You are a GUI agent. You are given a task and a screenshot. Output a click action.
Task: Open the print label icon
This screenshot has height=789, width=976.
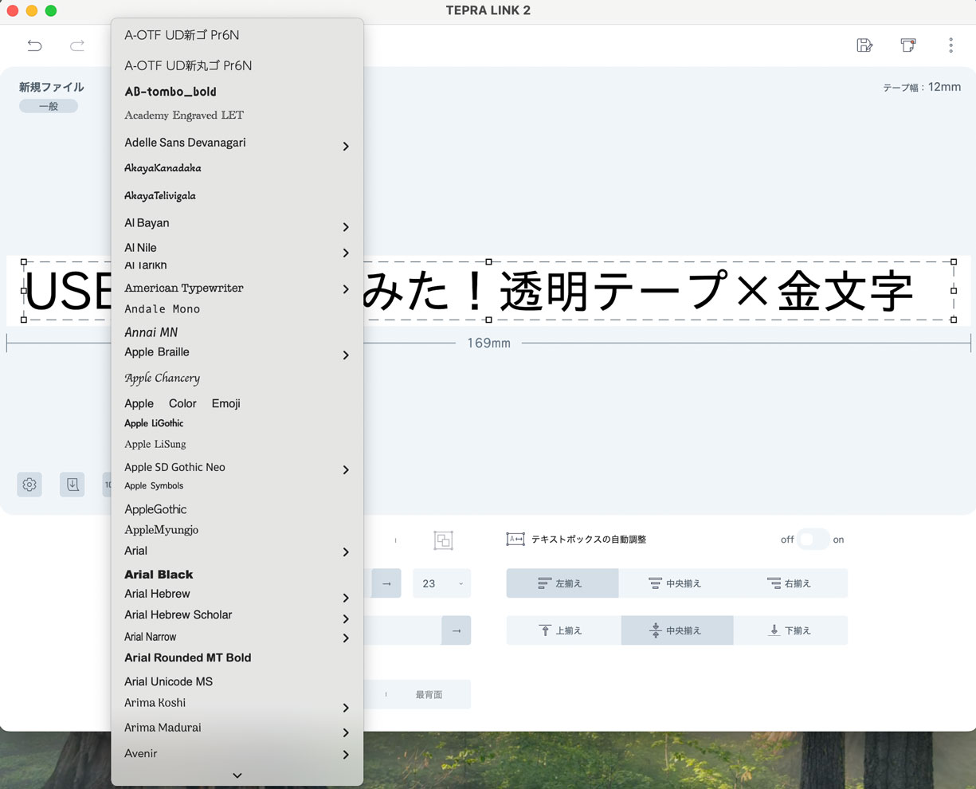pyautogui.click(x=907, y=45)
